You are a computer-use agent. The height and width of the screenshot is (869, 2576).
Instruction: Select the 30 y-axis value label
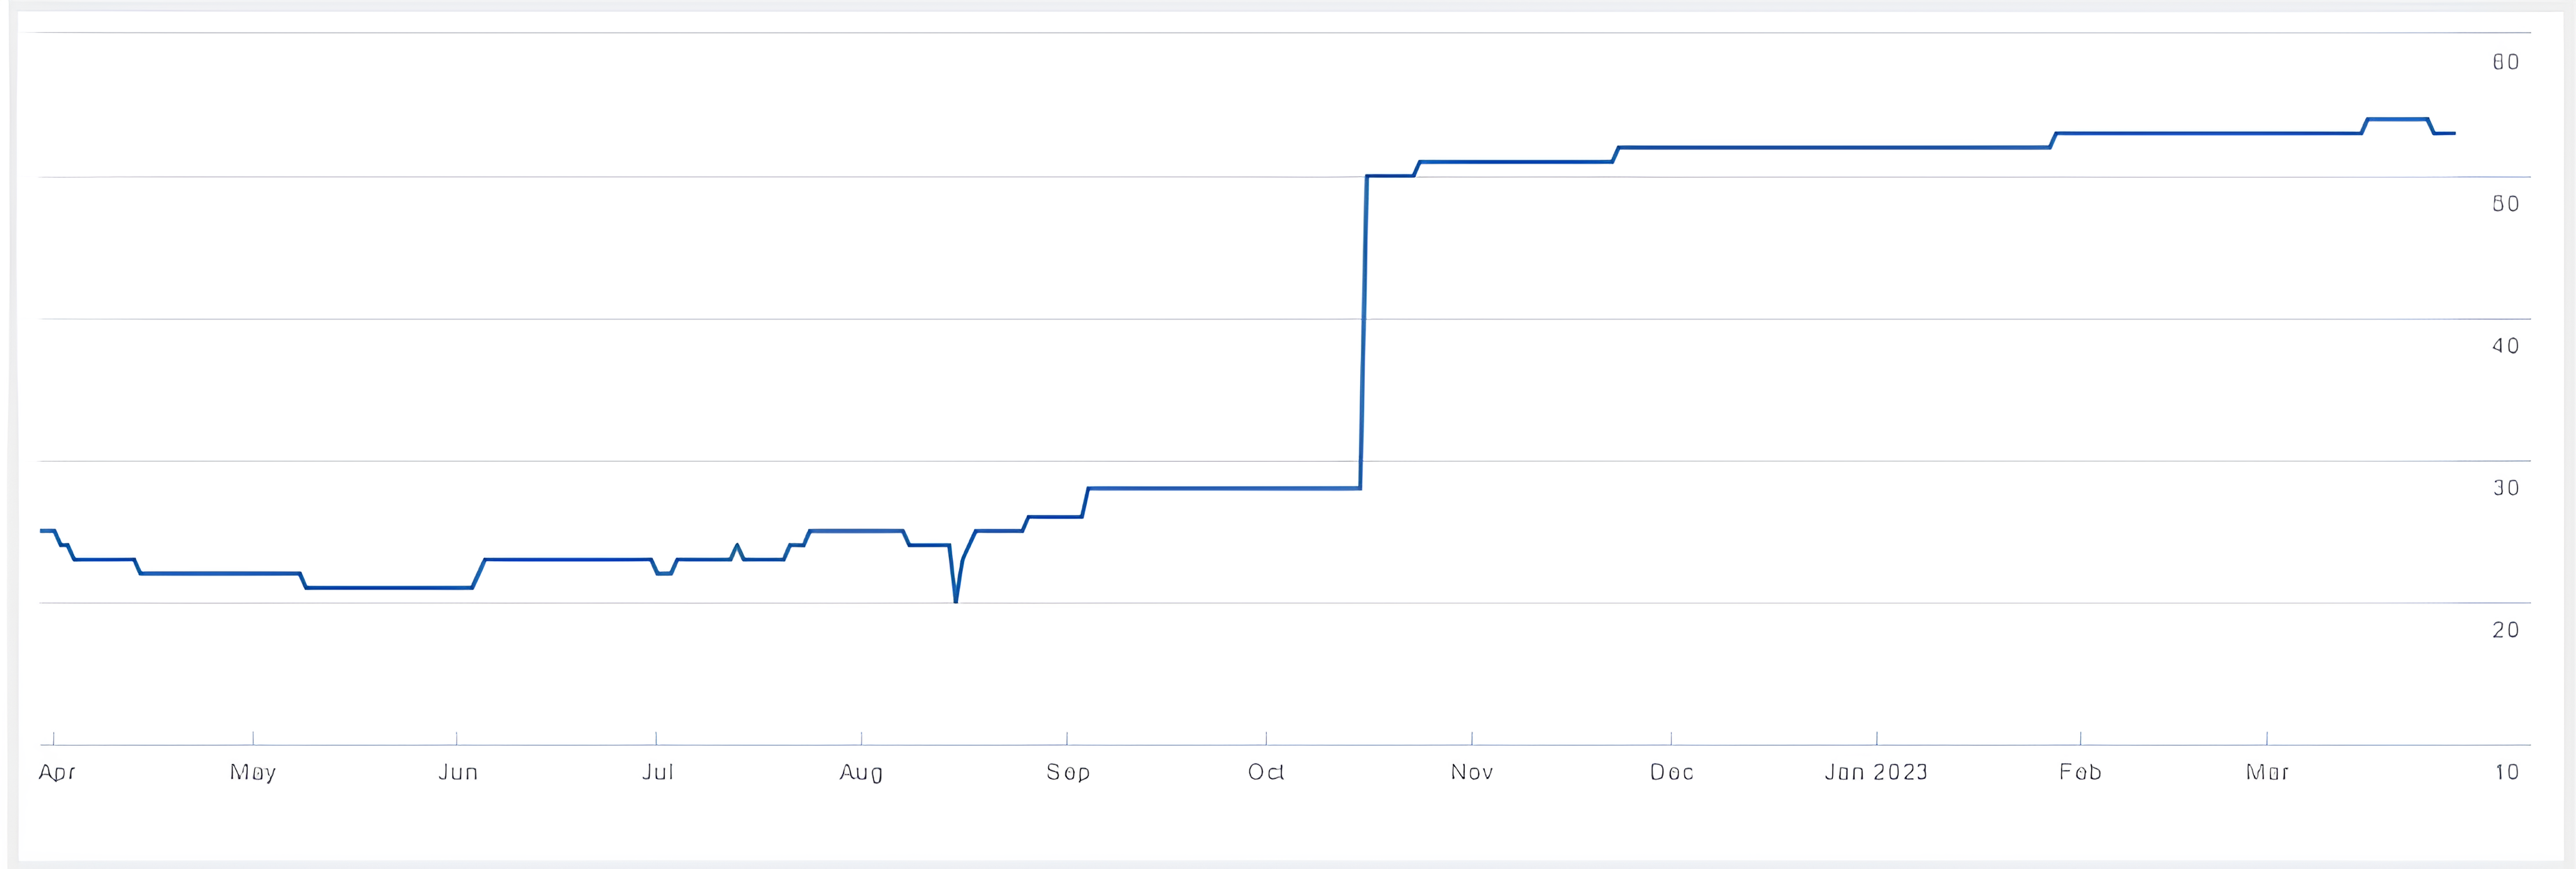[x=2505, y=488]
